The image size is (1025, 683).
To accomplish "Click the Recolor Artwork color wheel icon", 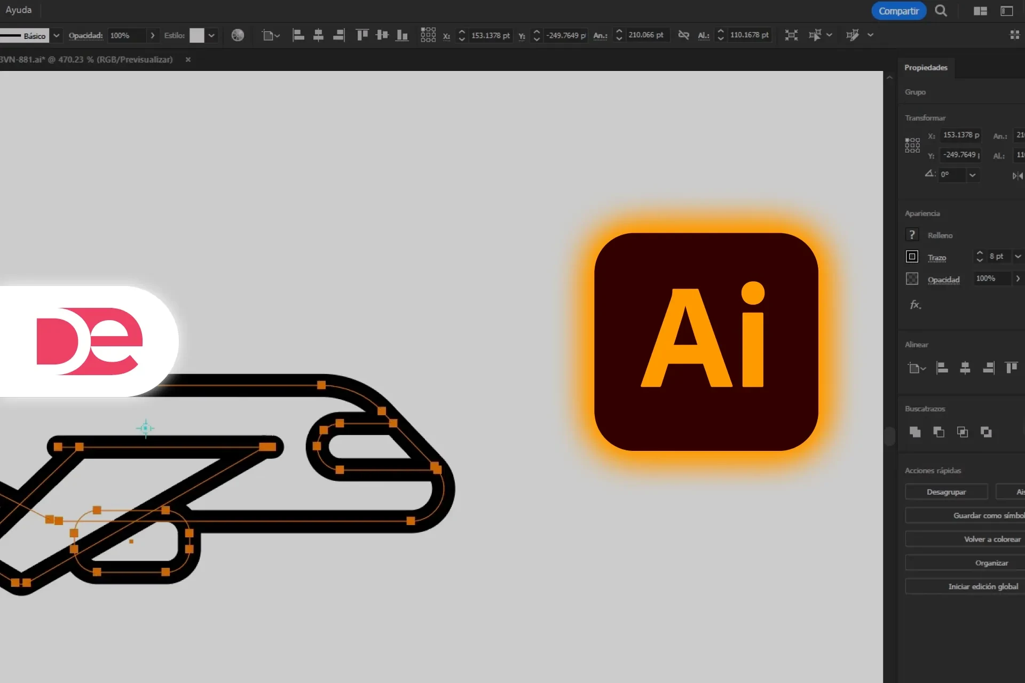I will pos(238,35).
